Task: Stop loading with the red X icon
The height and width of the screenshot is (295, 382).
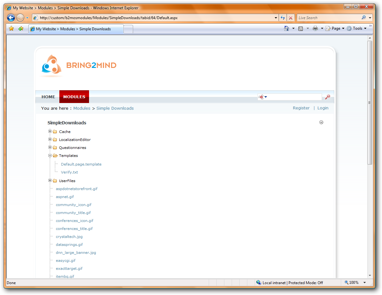Action: (x=291, y=18)
